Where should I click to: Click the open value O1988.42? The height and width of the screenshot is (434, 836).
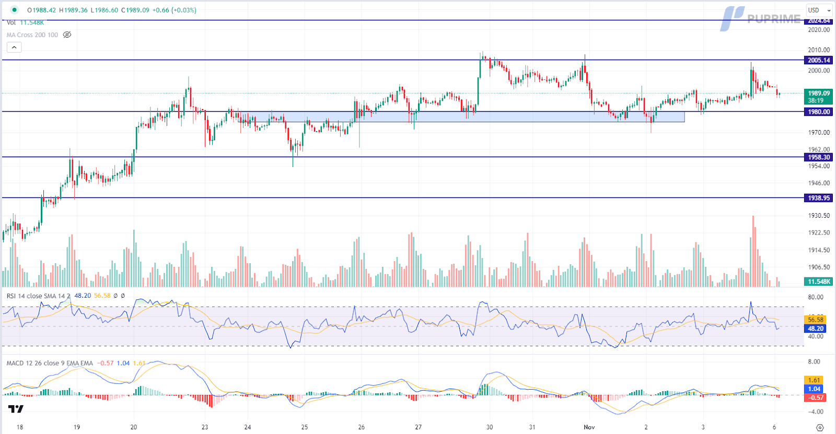[x=42, y=10]
